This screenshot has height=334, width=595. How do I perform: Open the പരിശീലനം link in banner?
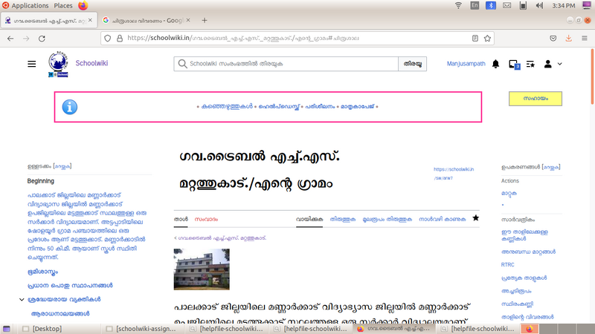point(320,106)
